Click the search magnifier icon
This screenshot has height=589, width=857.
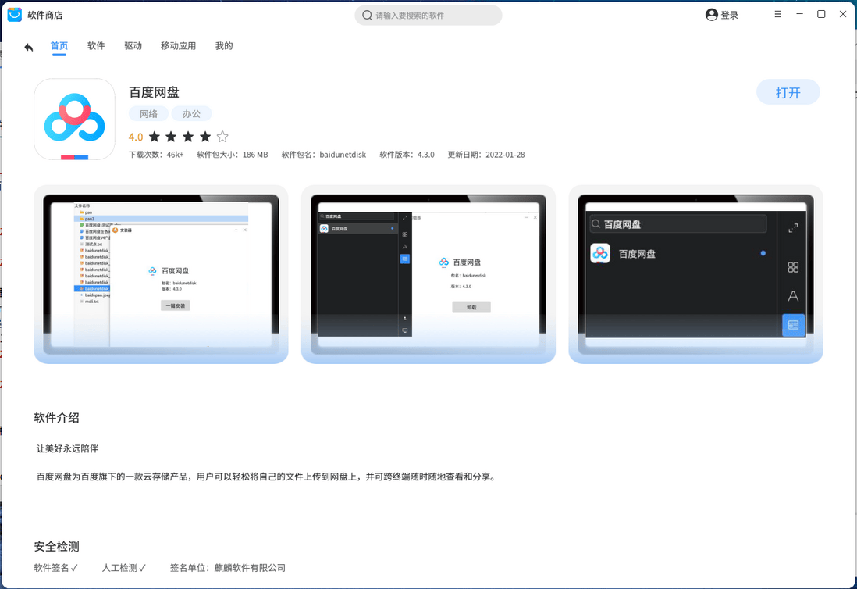pyautogui.click(x=367, y=15)
